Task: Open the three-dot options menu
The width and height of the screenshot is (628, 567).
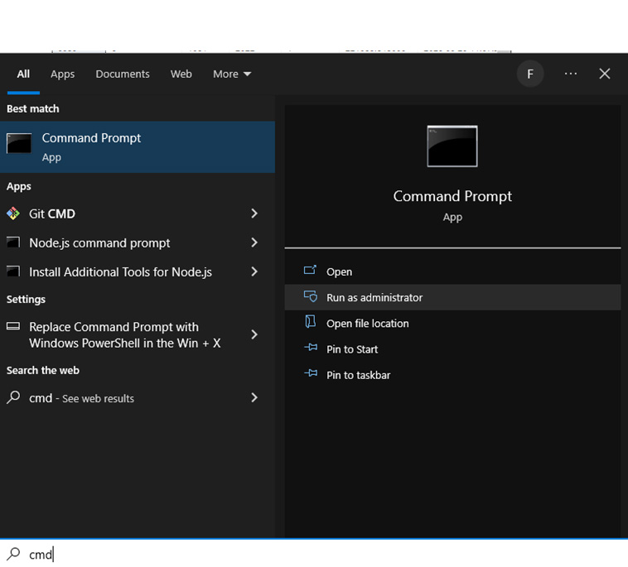Action: pyautogui.click(x=571, y=74)
